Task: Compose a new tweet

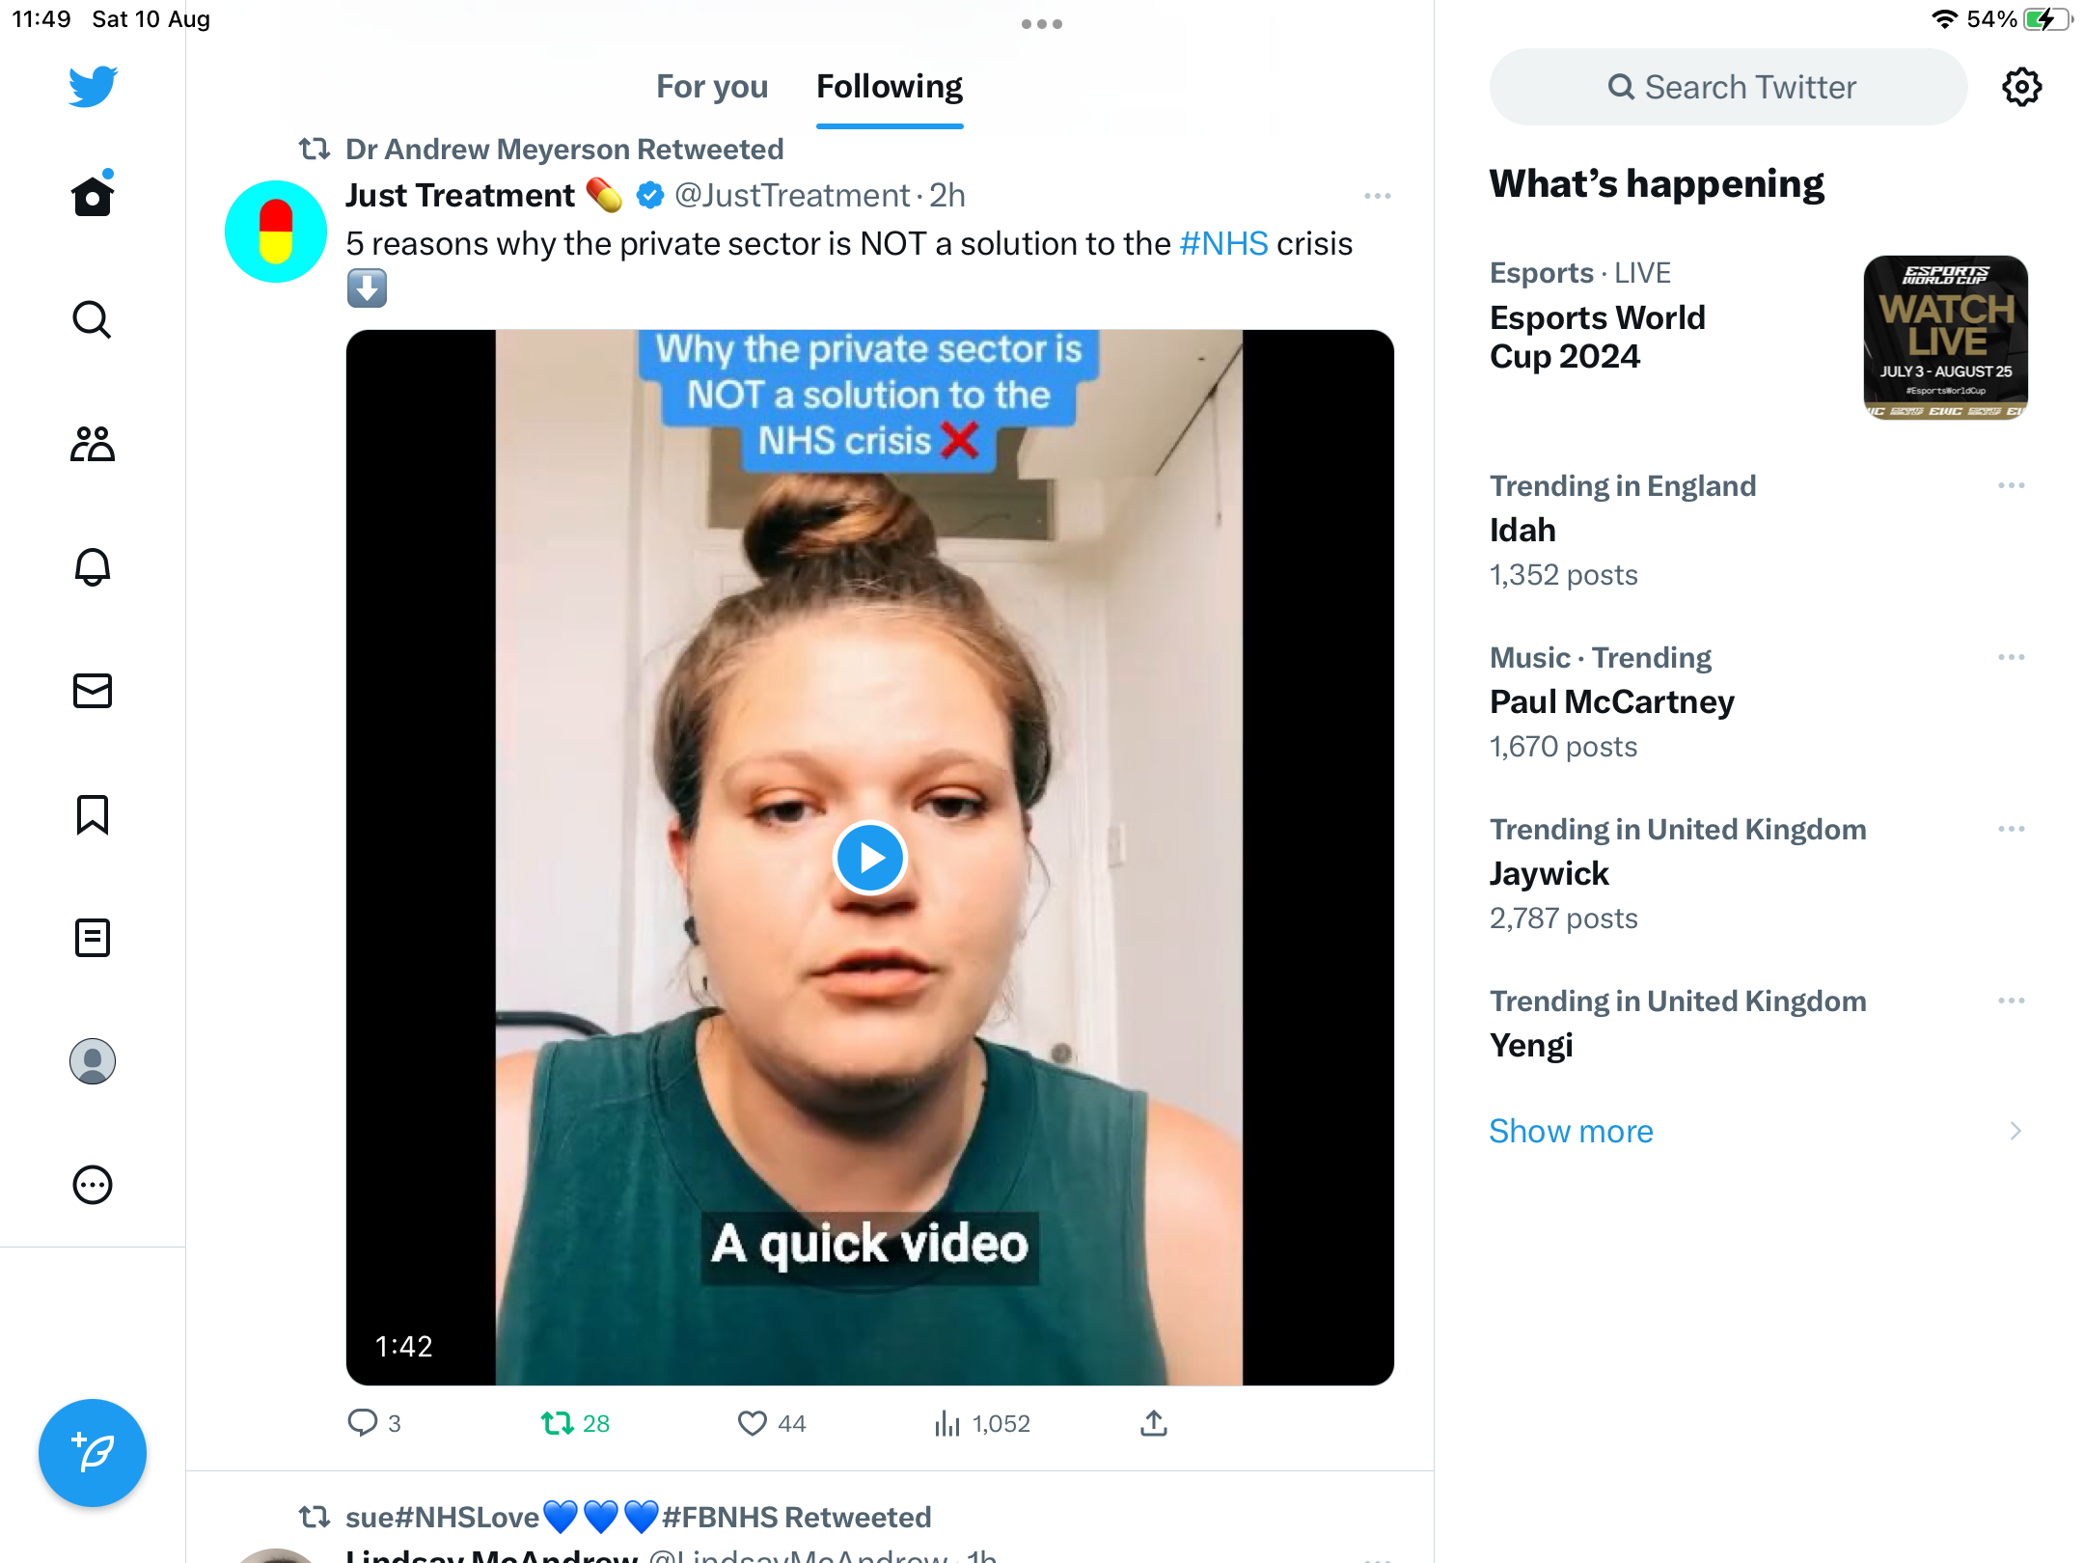Action: 93,1453
